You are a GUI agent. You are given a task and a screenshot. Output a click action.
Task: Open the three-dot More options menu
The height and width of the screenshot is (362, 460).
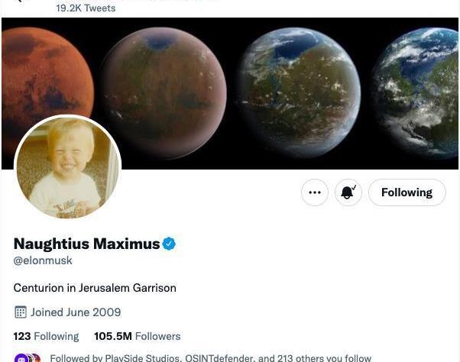315,192
